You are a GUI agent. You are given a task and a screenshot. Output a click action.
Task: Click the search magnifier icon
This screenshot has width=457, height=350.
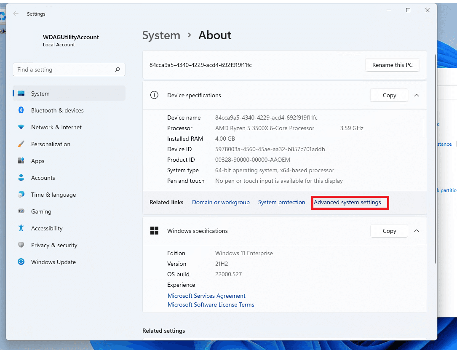[x=118, y=69]
